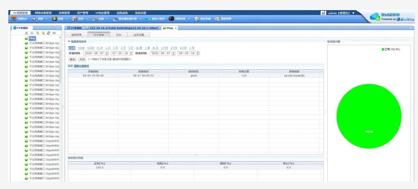Click the hierarchy icon above the resource tree

(38, 33)
